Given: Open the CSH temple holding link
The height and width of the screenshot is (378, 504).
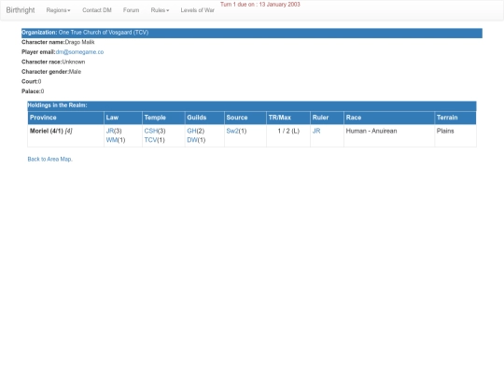Looking at the screenshot, I should pos(151,131).
